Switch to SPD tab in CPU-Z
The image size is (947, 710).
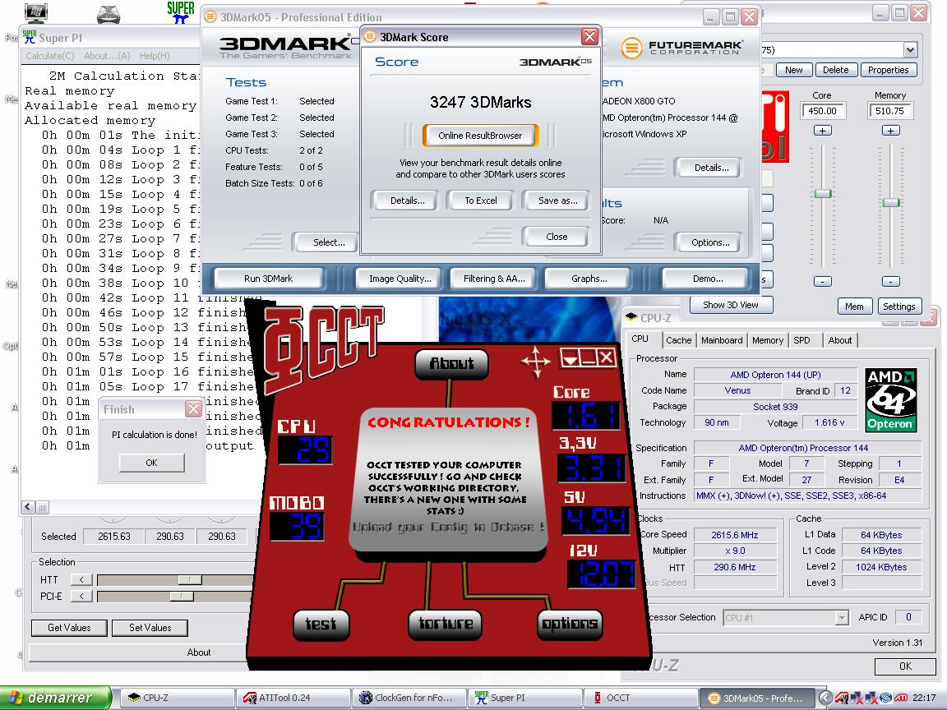pyautogui.click(x=801, y=340)
